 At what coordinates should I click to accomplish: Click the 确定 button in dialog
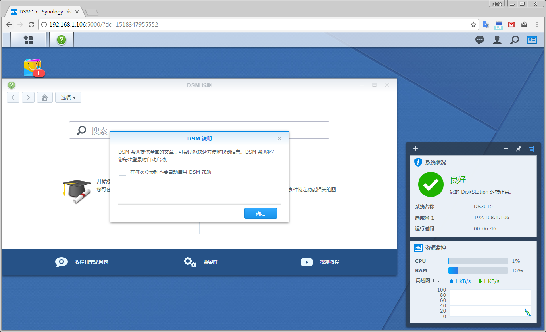[x=261, y=213]
